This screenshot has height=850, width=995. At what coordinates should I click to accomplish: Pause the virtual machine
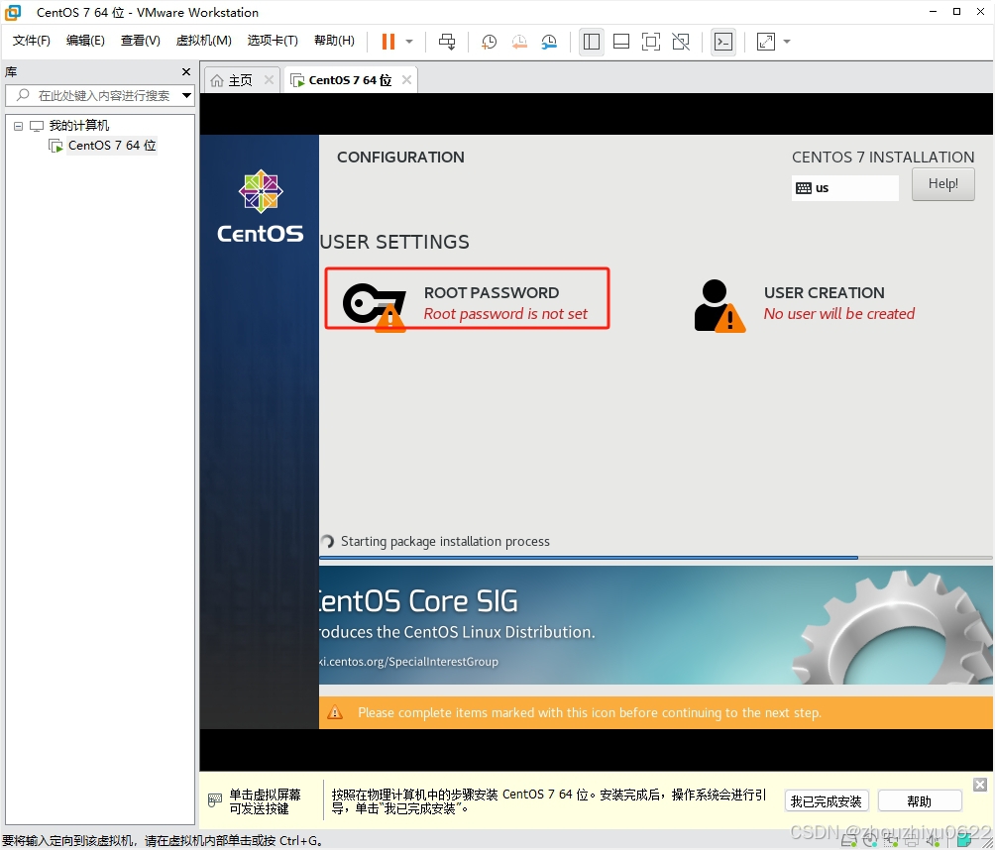click(x=388, y=42)
